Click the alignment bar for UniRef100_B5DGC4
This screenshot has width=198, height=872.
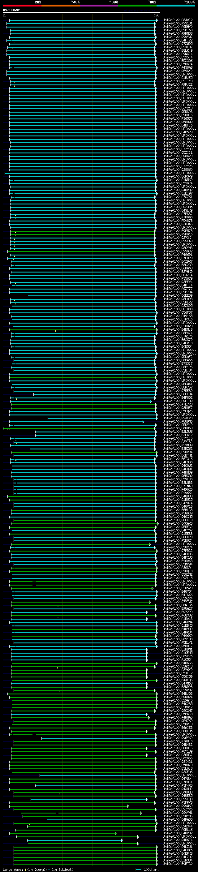(x=83, y=64)
